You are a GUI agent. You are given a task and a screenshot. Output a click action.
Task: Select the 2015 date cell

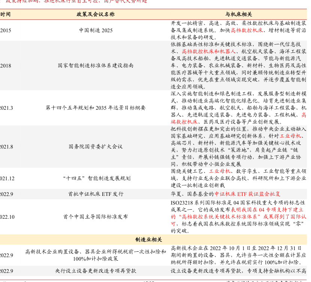(x=6, y=30)
